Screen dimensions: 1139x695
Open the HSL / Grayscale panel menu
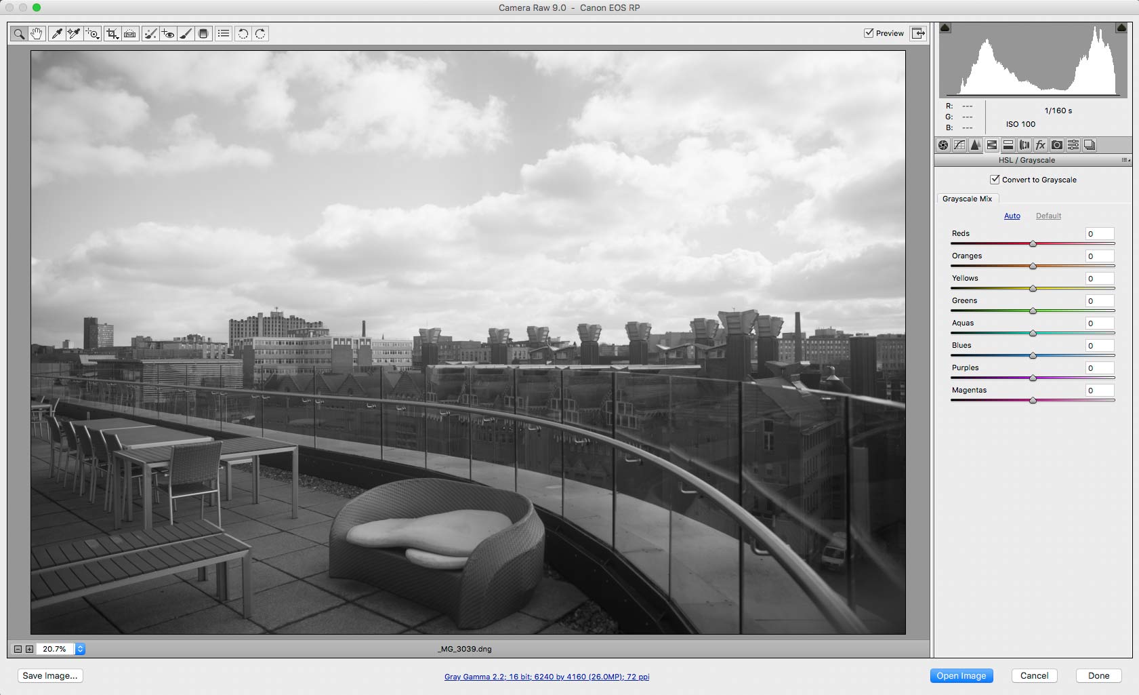1125,160
